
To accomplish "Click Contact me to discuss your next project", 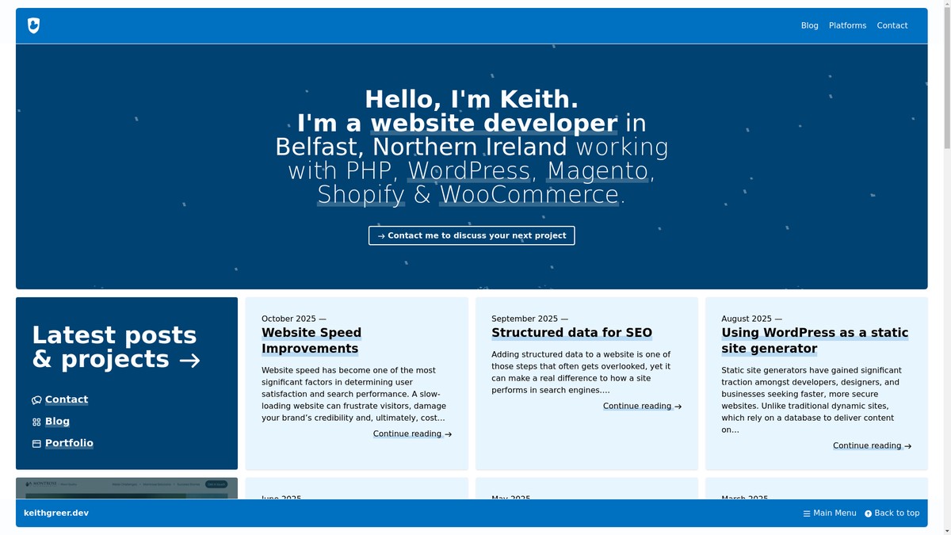I will (472, 235).
